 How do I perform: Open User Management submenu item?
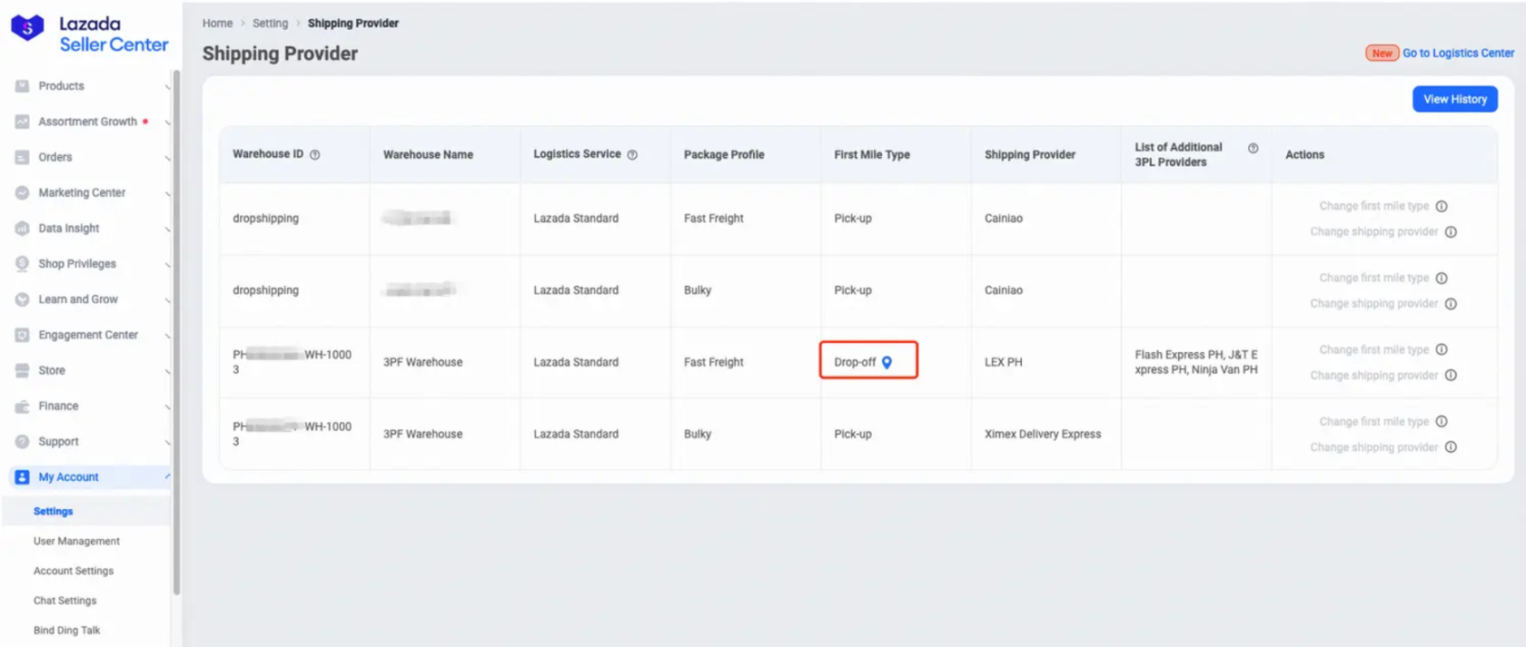click(76, 542)
